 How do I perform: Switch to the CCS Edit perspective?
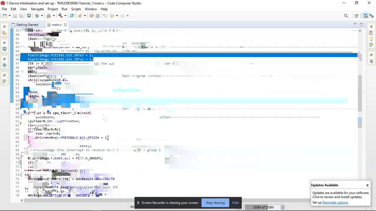[x=365, y=16]
